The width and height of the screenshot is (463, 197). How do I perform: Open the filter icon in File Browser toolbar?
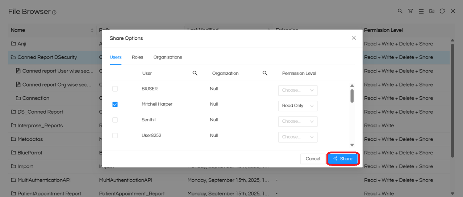click(410, 11)
